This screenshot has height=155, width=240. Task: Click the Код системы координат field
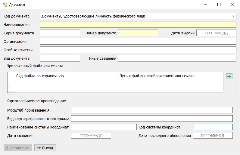(213, 127)
